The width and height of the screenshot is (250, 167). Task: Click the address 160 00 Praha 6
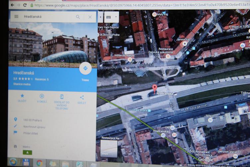point(33,120)
